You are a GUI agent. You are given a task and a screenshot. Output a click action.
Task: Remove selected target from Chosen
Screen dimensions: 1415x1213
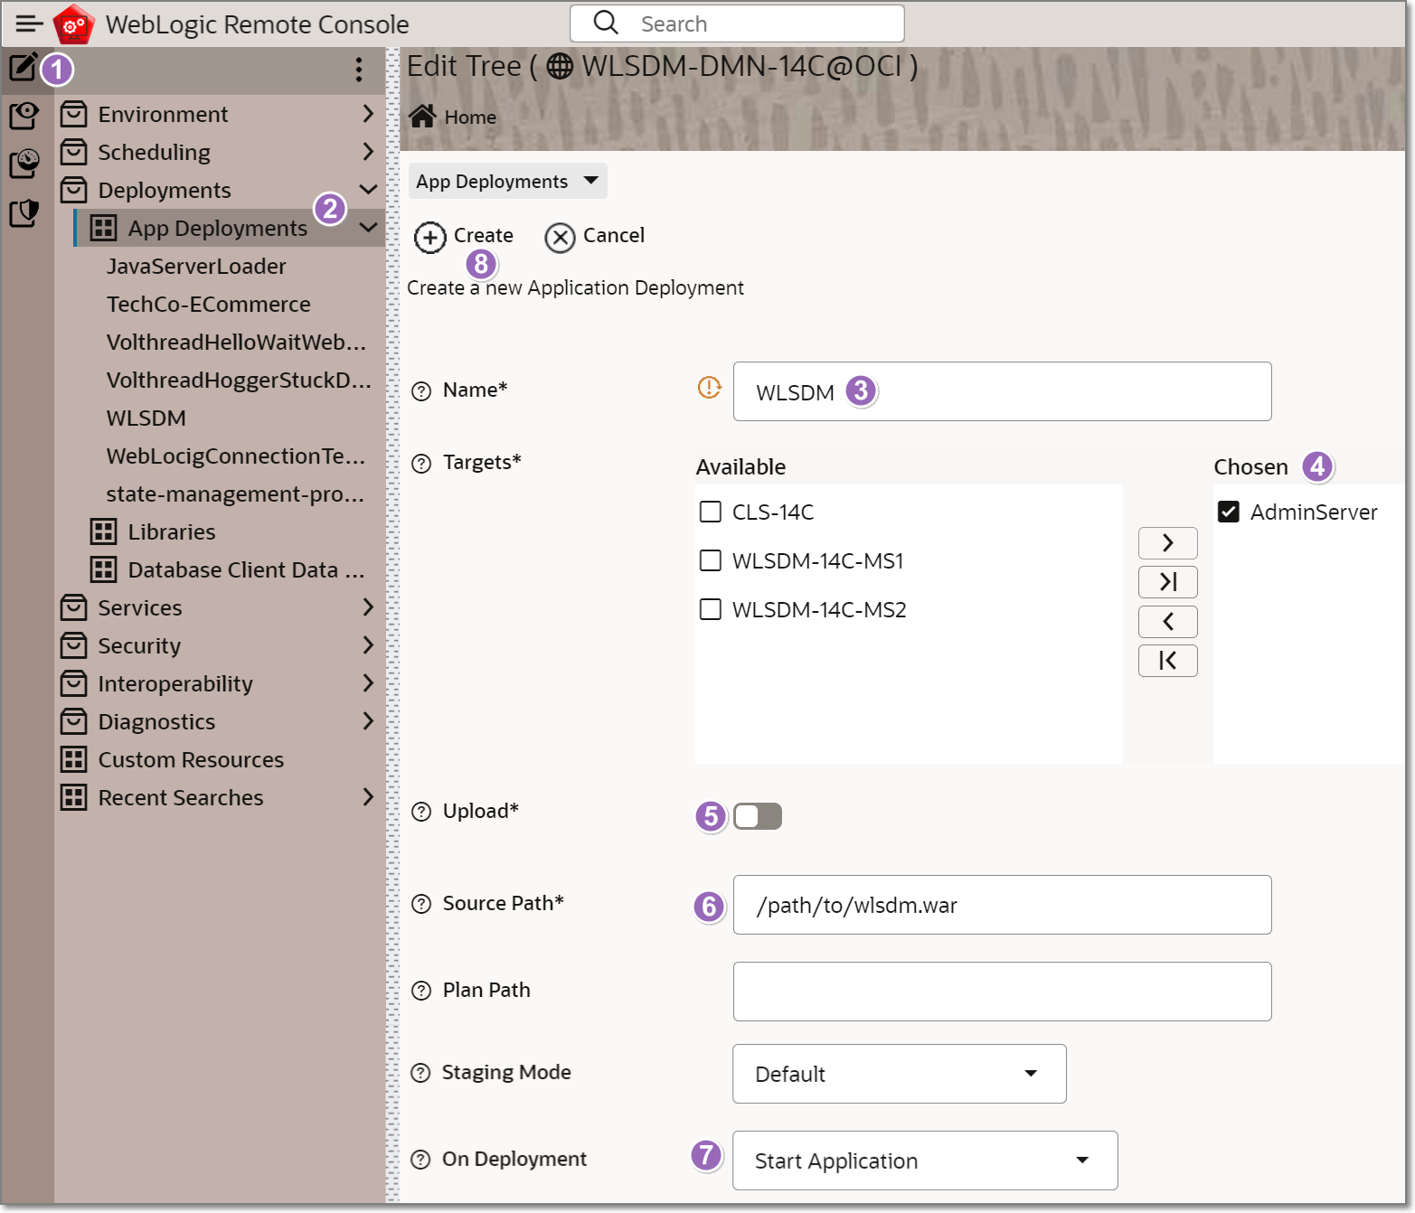(1168, 622)
